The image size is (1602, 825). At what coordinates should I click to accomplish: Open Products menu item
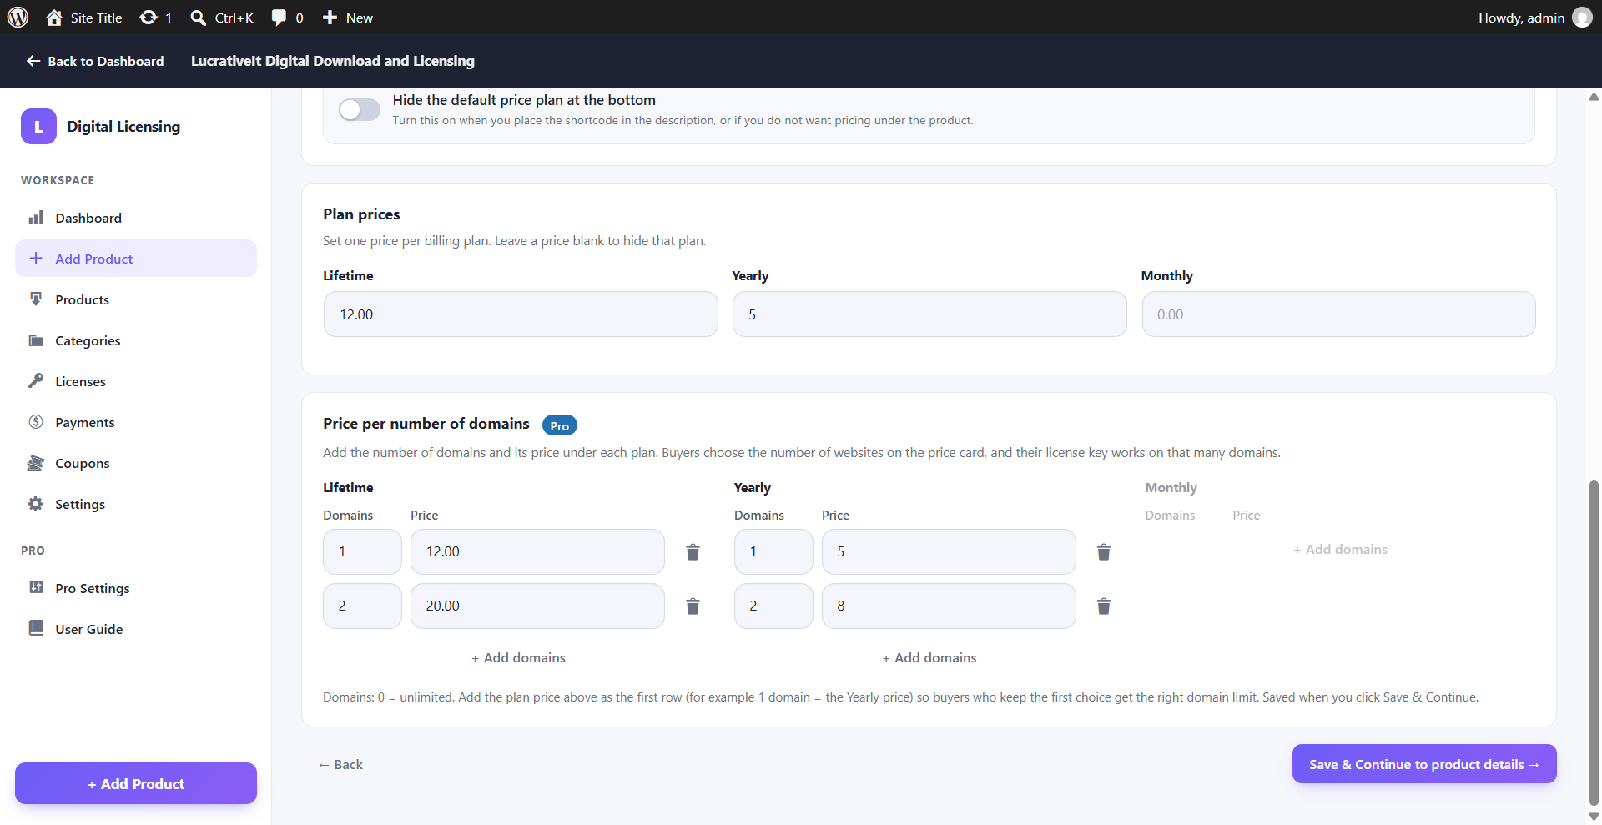pos(136,299)
